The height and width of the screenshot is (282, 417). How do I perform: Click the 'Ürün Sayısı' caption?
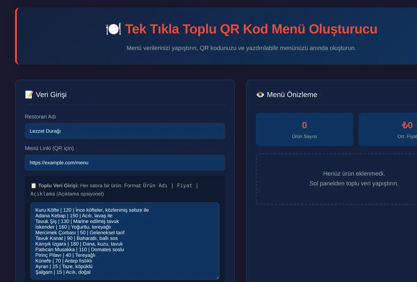click(x=304, y=136)
